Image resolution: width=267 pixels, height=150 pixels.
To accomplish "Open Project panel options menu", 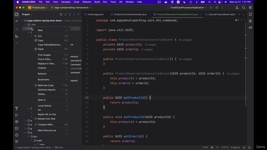I will (74, 15).
